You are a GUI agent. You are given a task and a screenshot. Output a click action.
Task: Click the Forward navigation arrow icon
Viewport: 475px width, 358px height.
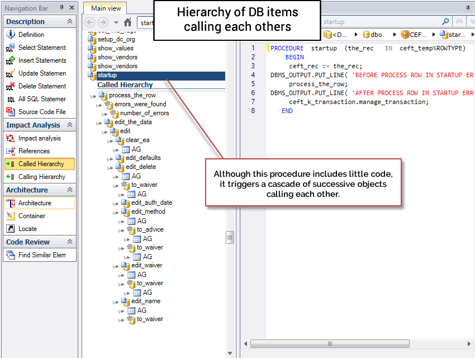point(103,22)
